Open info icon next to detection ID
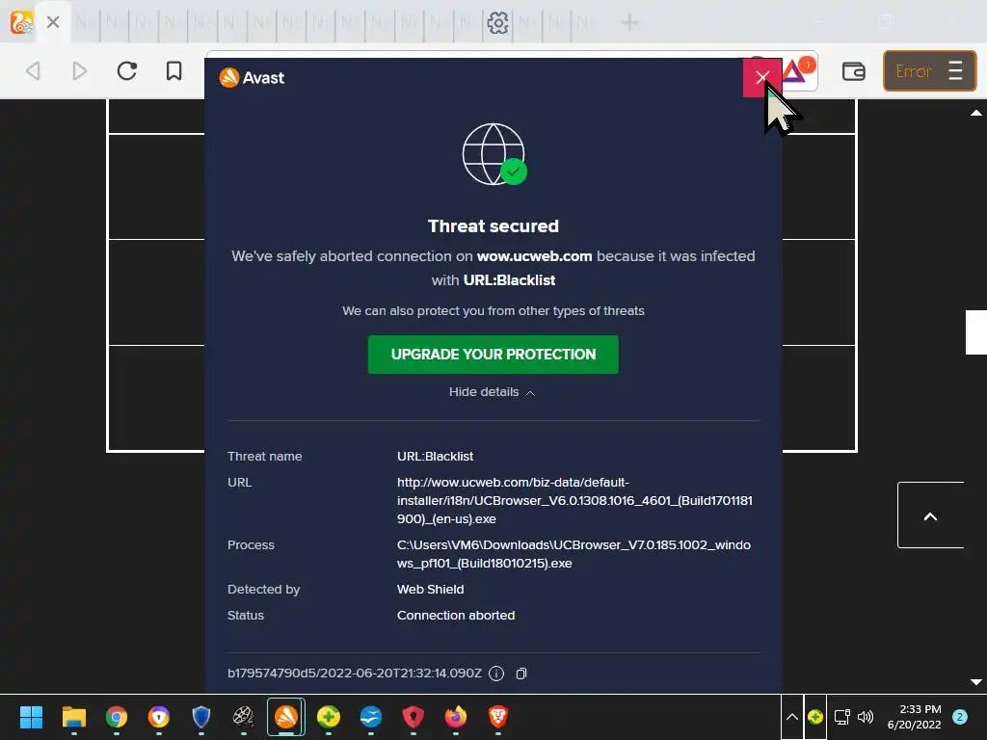Image resolution: width=987 pixels, height=740 pixels. click(x=496, y=674)
